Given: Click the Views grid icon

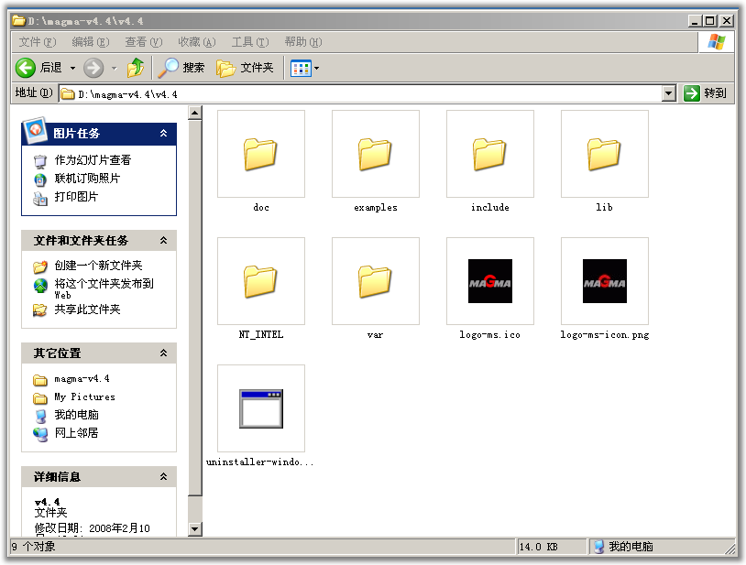Looking at the screenshot, I should (301, 69).
